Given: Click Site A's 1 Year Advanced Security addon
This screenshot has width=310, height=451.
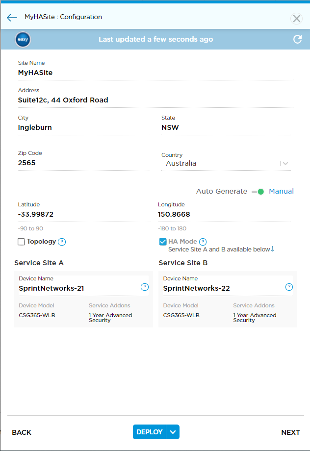Looking at the screenshot, I should pos(110,318).
